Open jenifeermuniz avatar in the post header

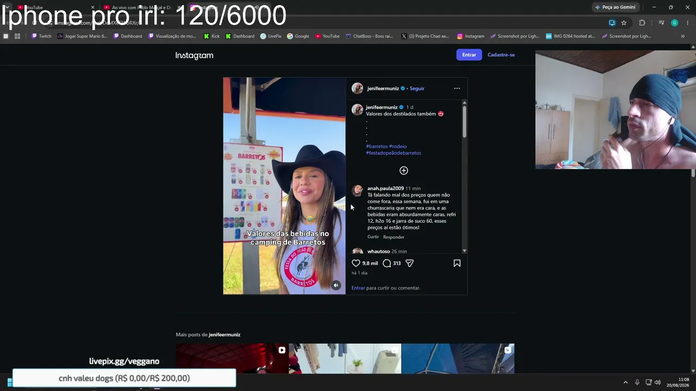click(357, 89)
